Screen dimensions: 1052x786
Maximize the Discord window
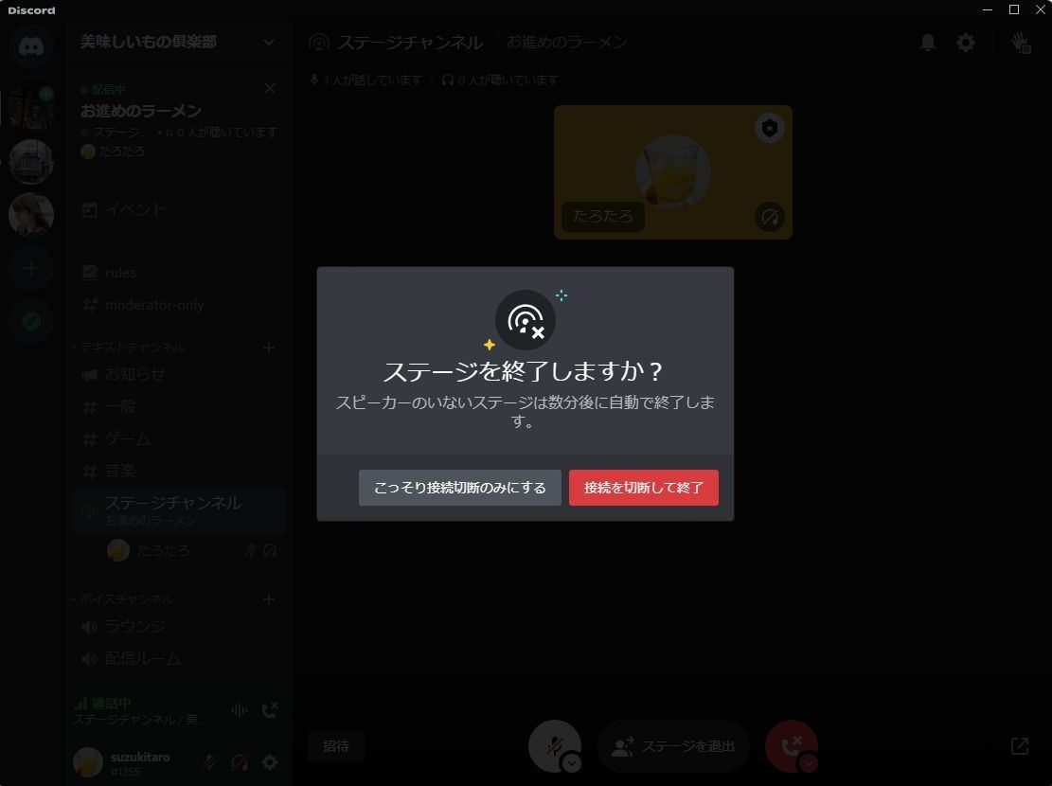[1014, 9]
